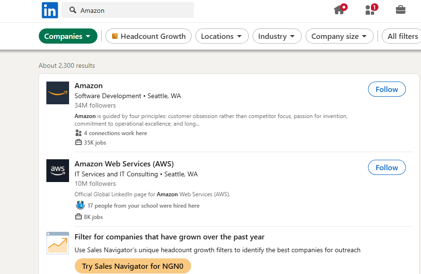Viewport: 421px width, 274px height.
Task: Open the Industry filter dropdown
Action: (277, 36)
